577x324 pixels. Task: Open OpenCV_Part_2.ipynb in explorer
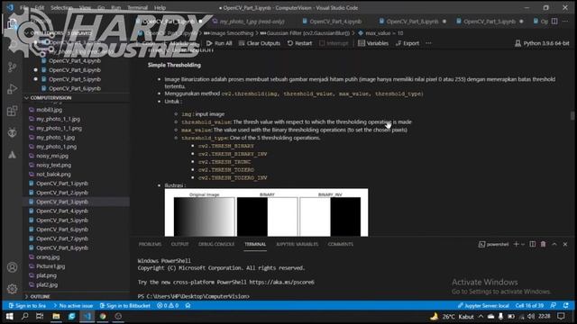(x=62, y=193)
